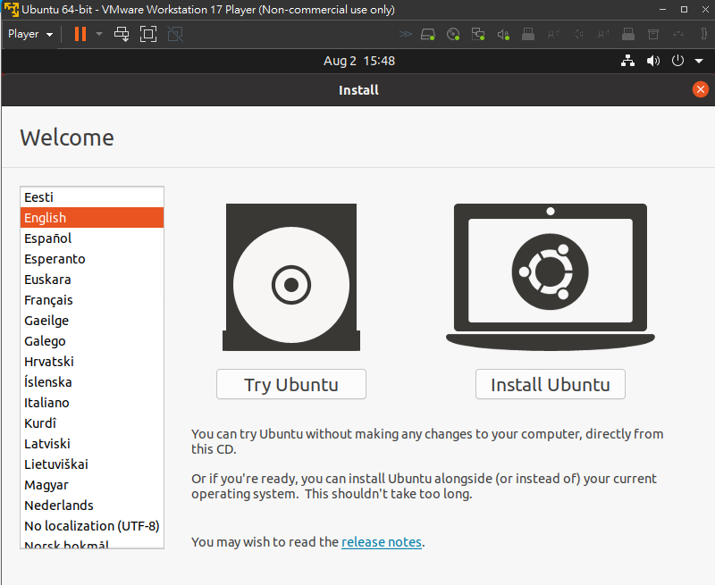This screenshot has width=715, height=585.
Task: Click the Unity mode toolbar icon
Action: (x=175, y=34)
